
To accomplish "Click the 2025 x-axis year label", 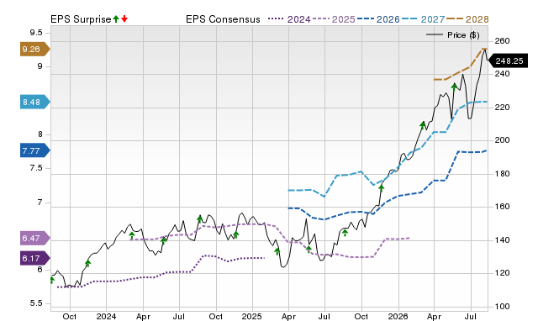I will 252,316.
